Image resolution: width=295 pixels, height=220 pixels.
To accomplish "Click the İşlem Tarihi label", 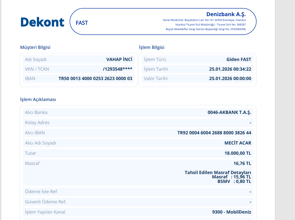I will click(x=156, y=69).
